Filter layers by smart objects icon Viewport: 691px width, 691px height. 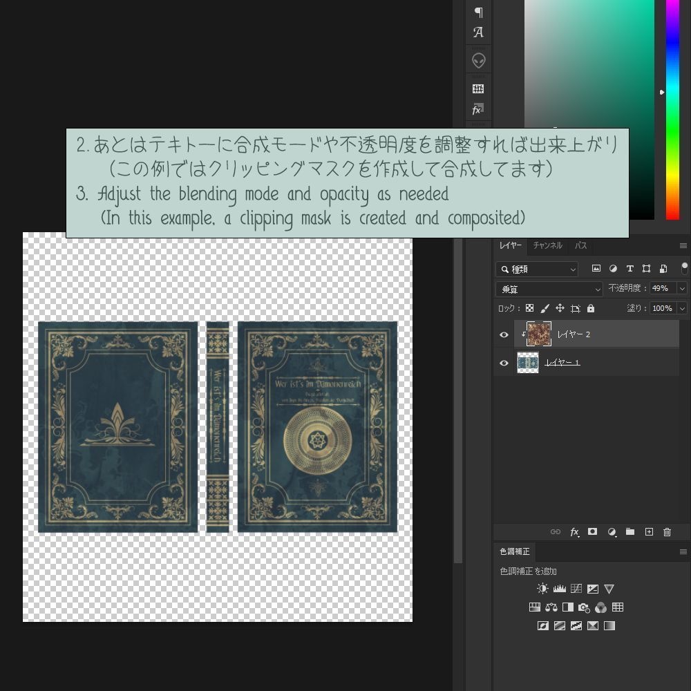[663, 268]
